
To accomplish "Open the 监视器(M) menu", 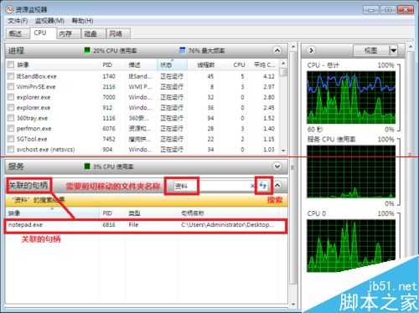I will point(49,21).
